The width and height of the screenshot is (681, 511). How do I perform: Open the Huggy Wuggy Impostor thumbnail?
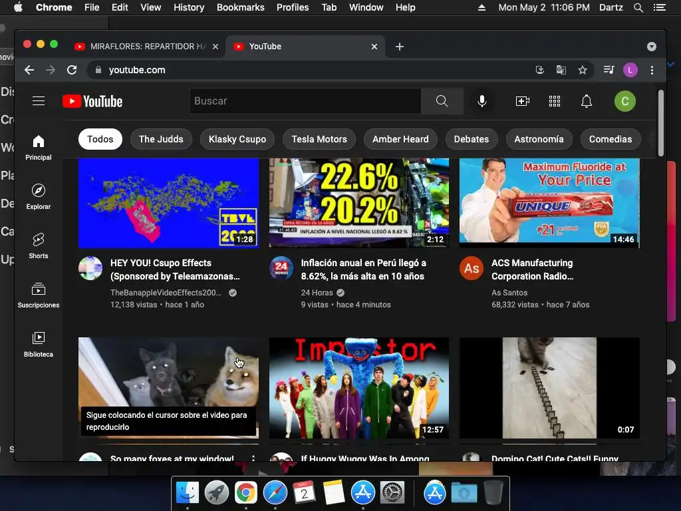click(359, 388)
